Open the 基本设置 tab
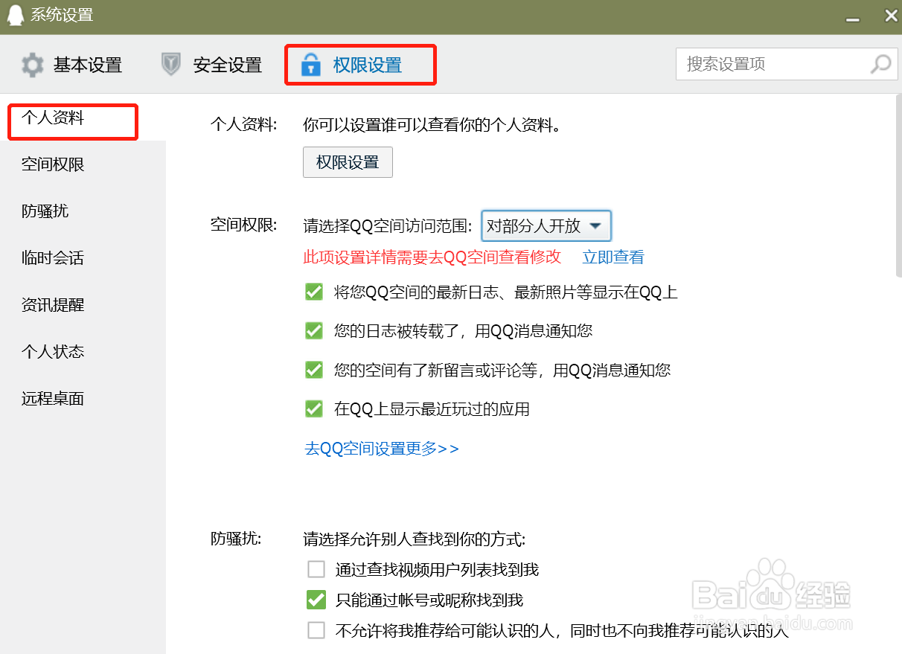 click(x=71, y=65)
